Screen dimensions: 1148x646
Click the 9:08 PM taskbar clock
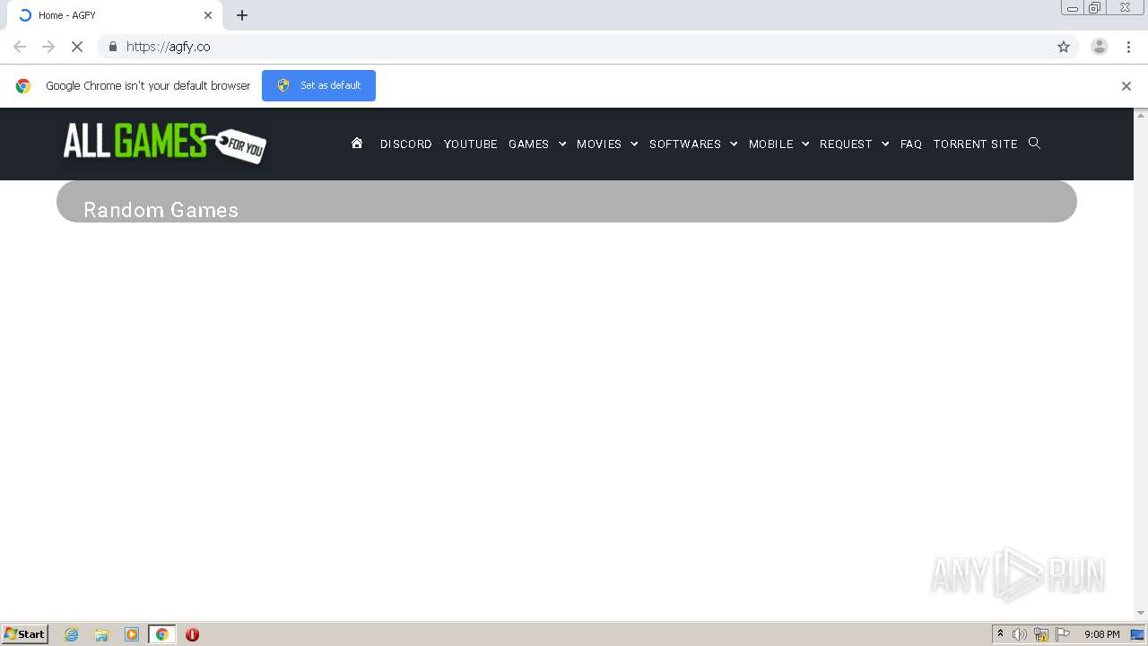1101,634
